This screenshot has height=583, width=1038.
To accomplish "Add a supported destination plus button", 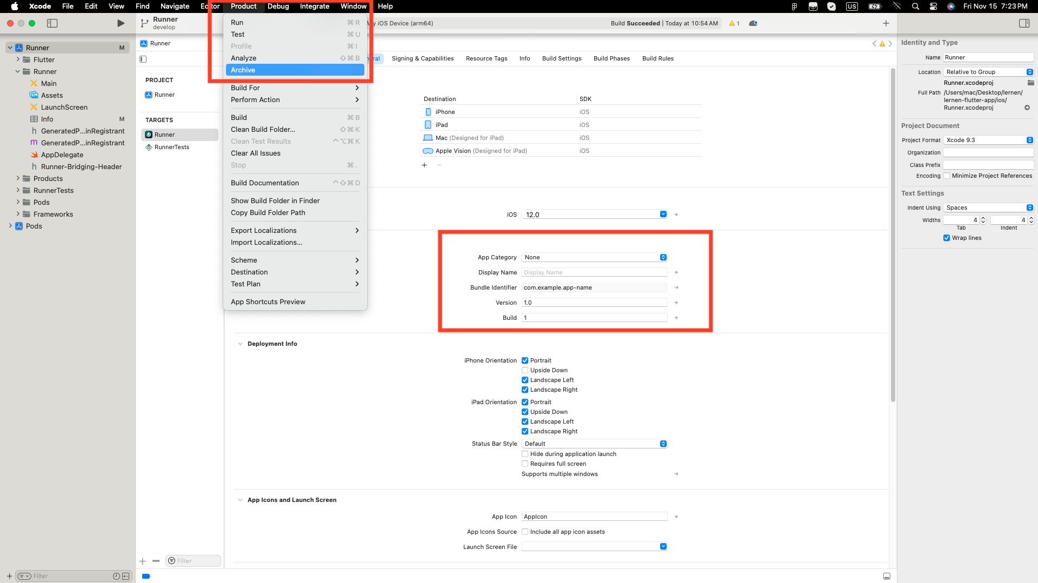I will (424, 165).
